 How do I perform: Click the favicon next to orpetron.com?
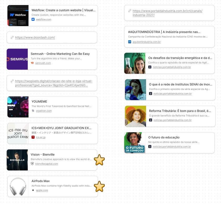click(33, 111)
